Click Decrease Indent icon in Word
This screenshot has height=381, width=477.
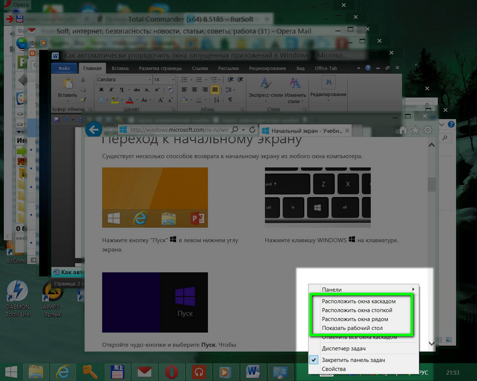coord(230,80)
